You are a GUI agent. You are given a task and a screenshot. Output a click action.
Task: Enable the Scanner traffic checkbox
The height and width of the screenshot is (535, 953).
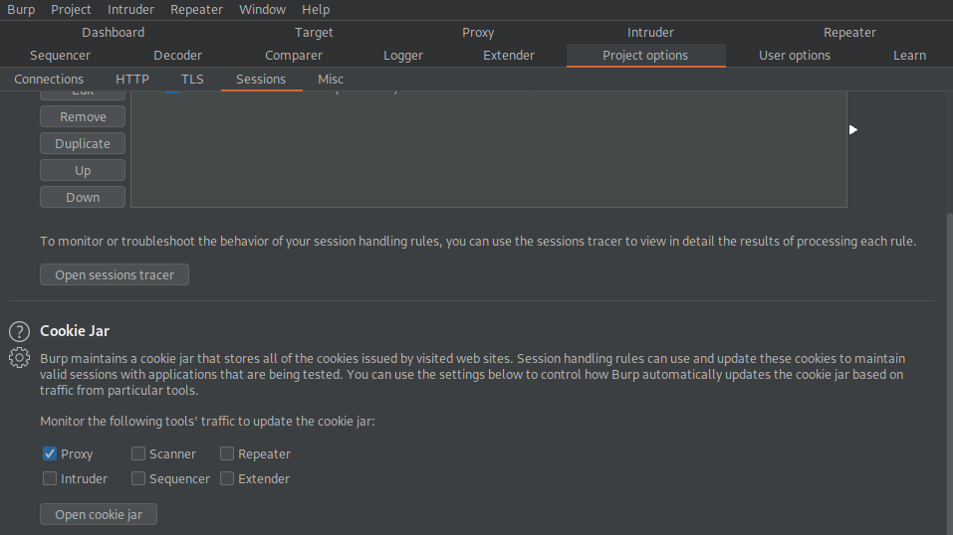point(138,453)
